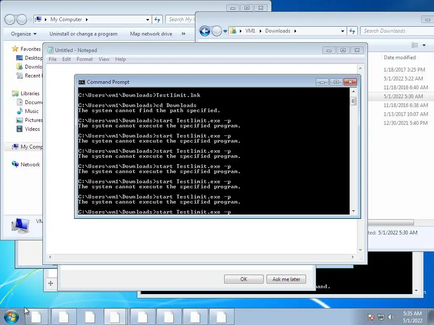This screenshot has width=434, height=325.
Task: Go back in the Downloads window
Action: [x=205, y=31]
